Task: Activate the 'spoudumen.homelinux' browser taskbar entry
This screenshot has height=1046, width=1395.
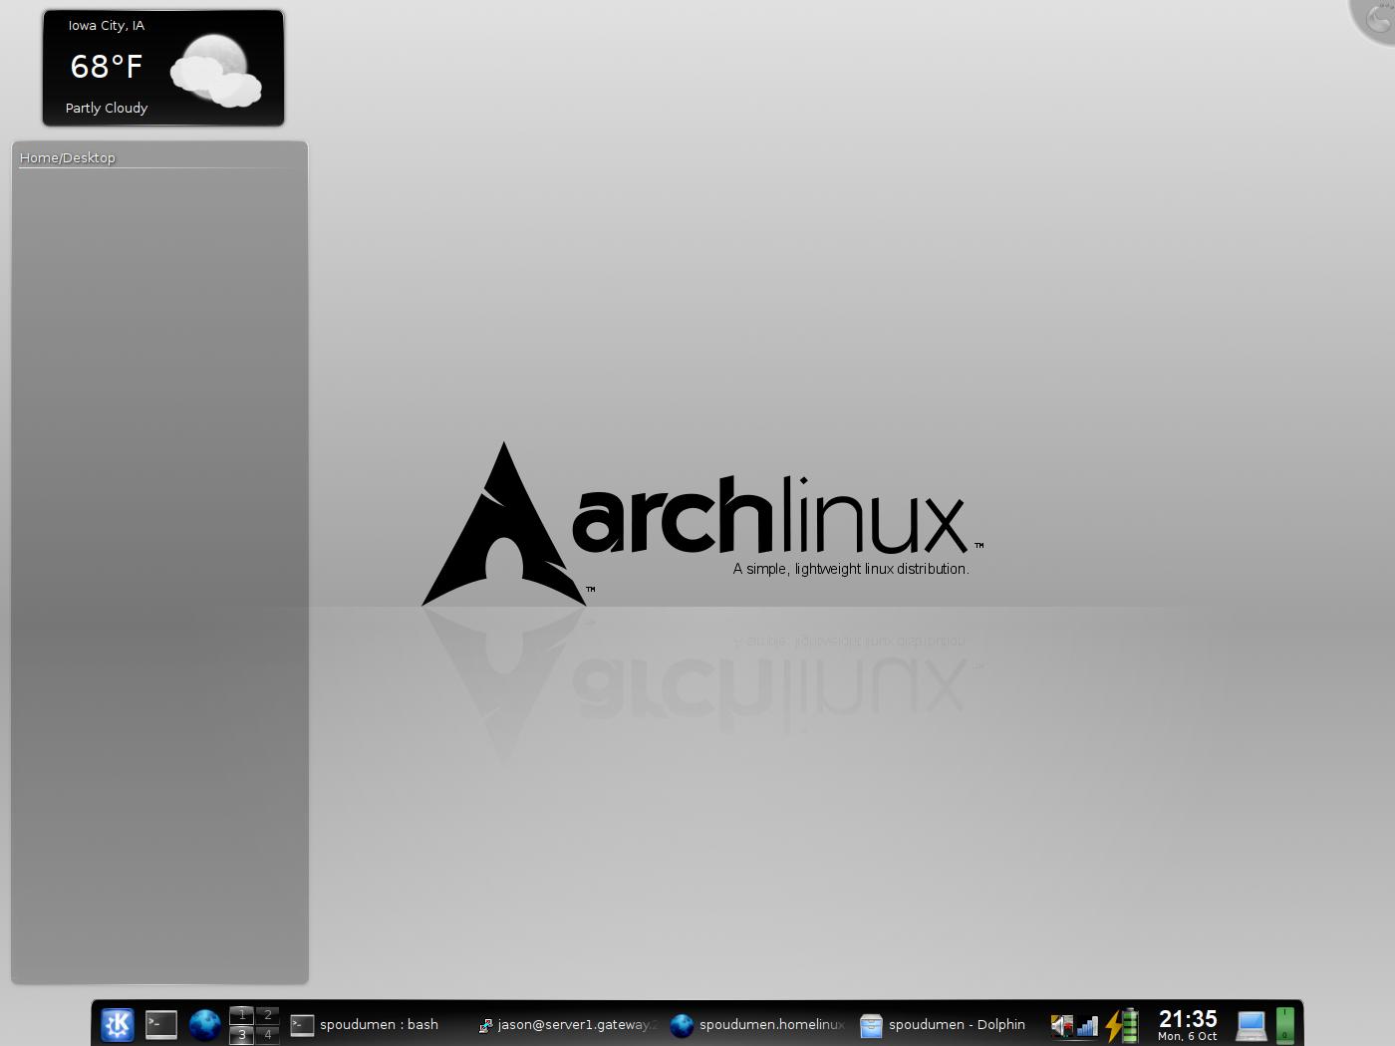Action: click(756, 1024)
